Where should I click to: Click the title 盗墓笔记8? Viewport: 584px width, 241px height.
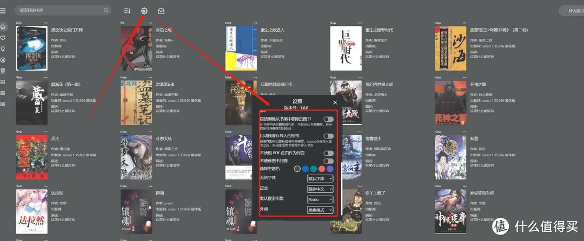point(165,84)
